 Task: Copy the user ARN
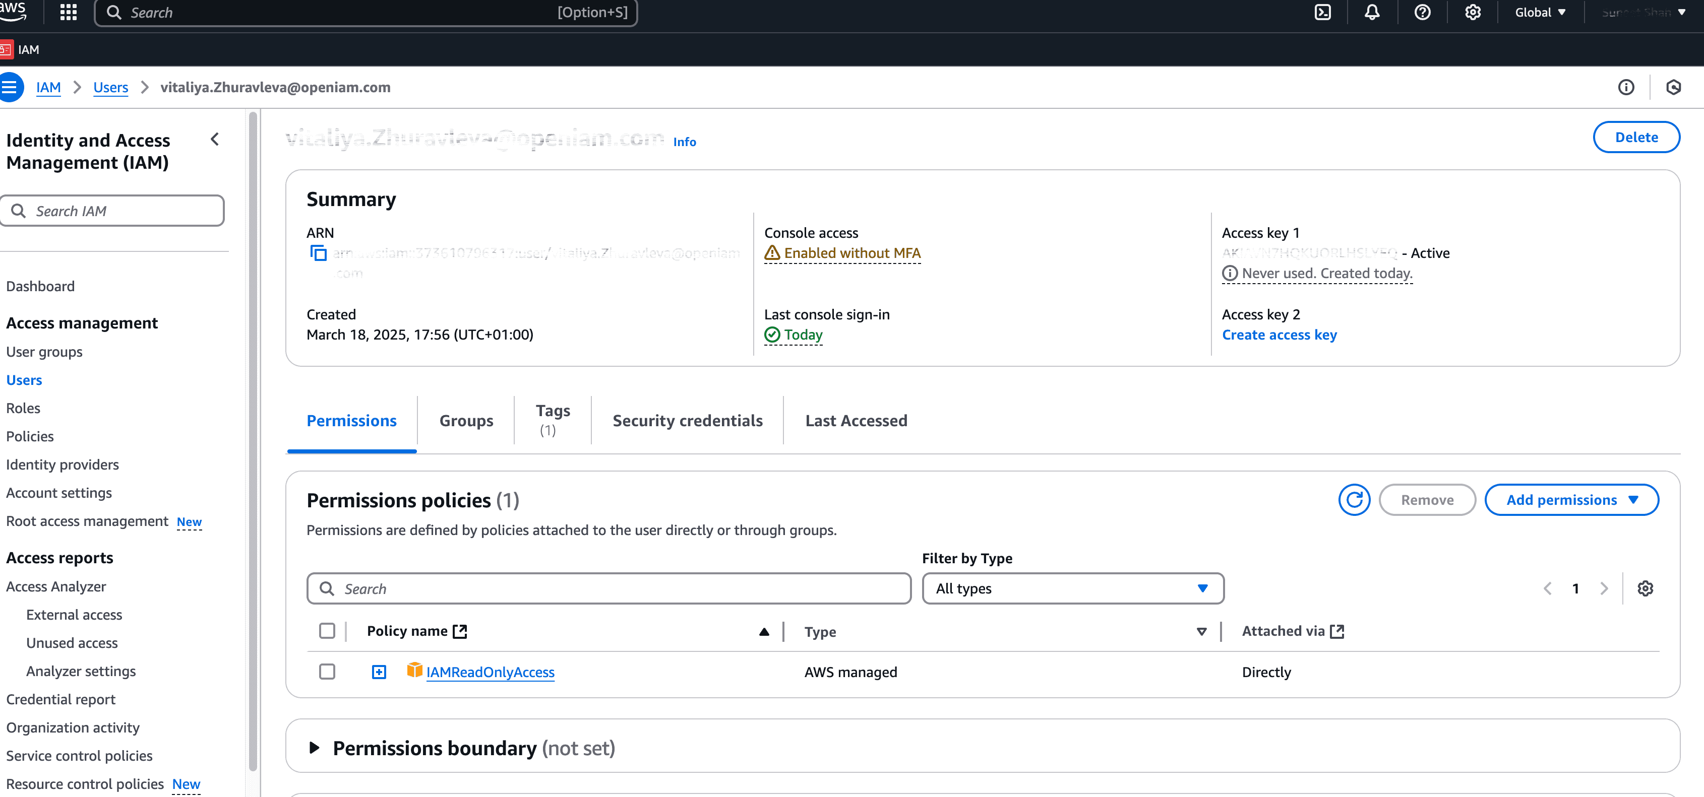318,253
